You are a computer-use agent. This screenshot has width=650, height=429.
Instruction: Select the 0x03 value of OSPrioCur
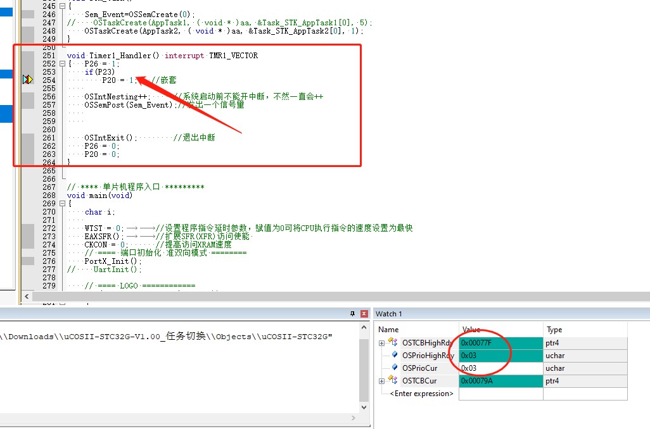(500, 368)
